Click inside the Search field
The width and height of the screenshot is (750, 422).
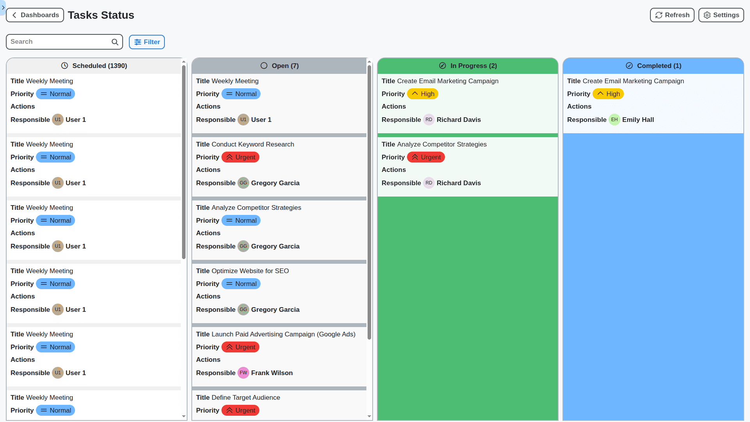pos(59,42)
